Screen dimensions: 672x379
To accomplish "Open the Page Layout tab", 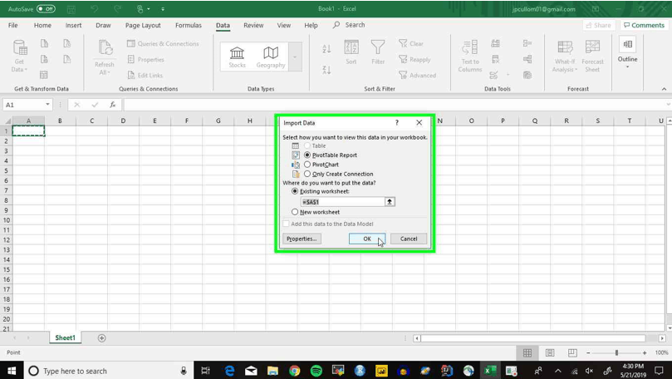I will coord(143,25).
